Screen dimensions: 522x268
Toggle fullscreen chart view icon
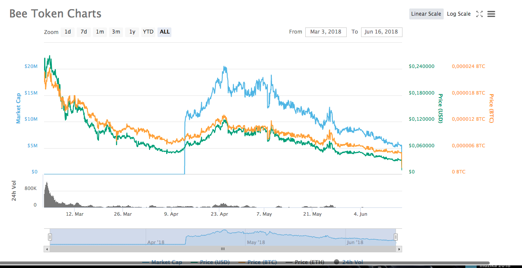(479, 14)
